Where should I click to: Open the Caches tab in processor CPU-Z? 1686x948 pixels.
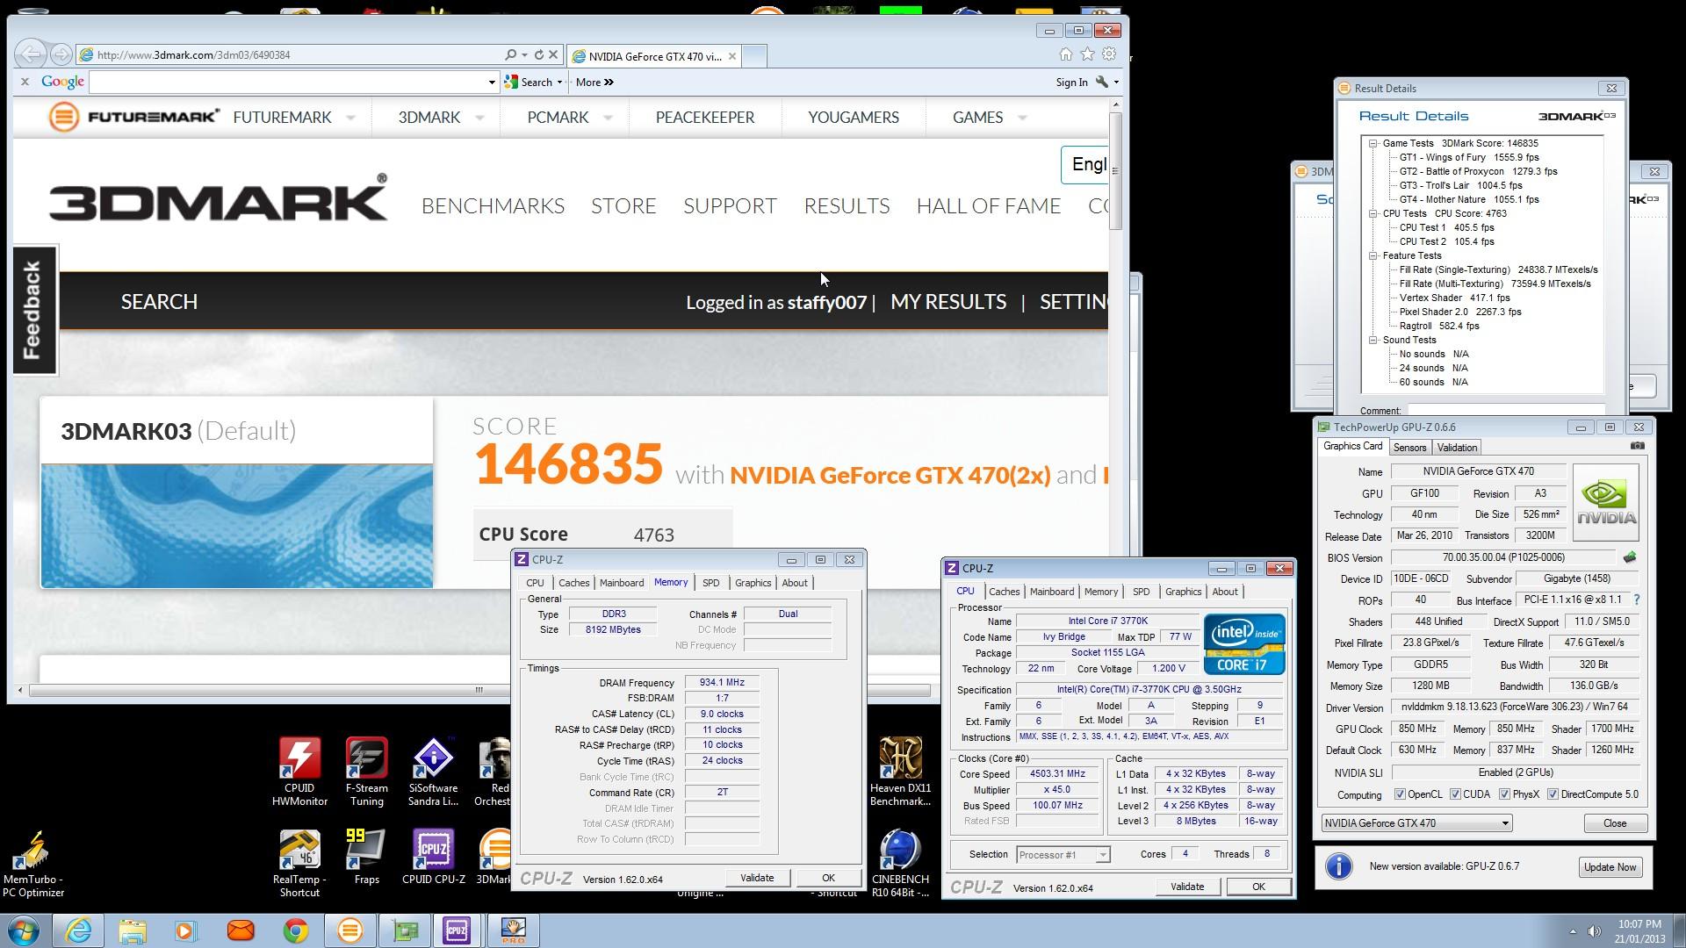tap(1004, 592)
